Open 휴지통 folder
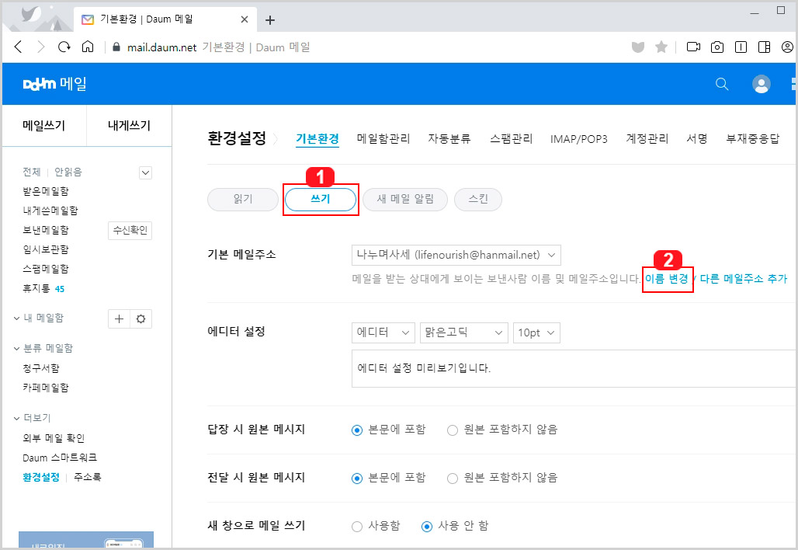This screenshot has height=550, width=798. (x=36, y=289)
